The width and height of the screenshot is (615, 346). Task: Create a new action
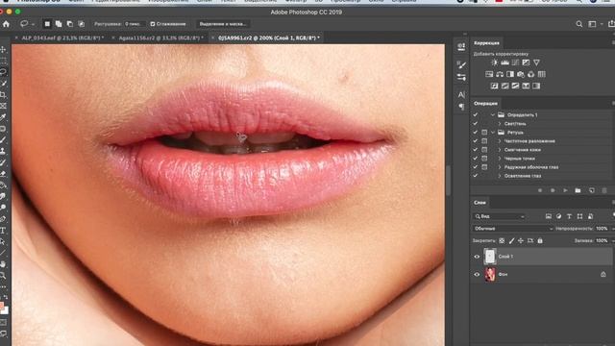pyautogui.click(x=592, y=190)
